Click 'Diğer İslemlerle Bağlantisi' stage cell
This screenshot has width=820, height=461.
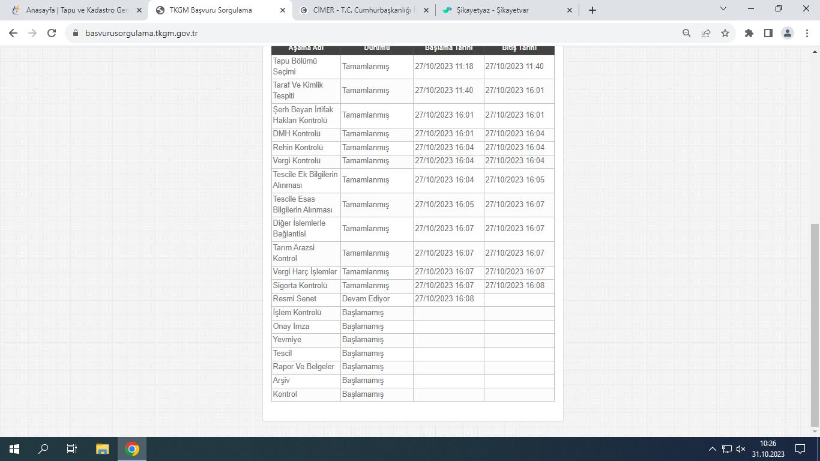[x=306, y=229]
